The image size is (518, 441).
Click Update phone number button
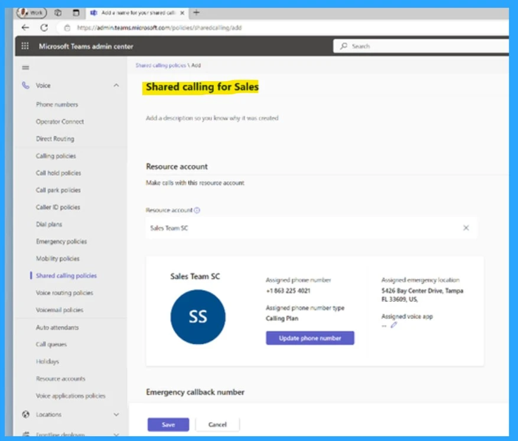click(x=310, y=338)
